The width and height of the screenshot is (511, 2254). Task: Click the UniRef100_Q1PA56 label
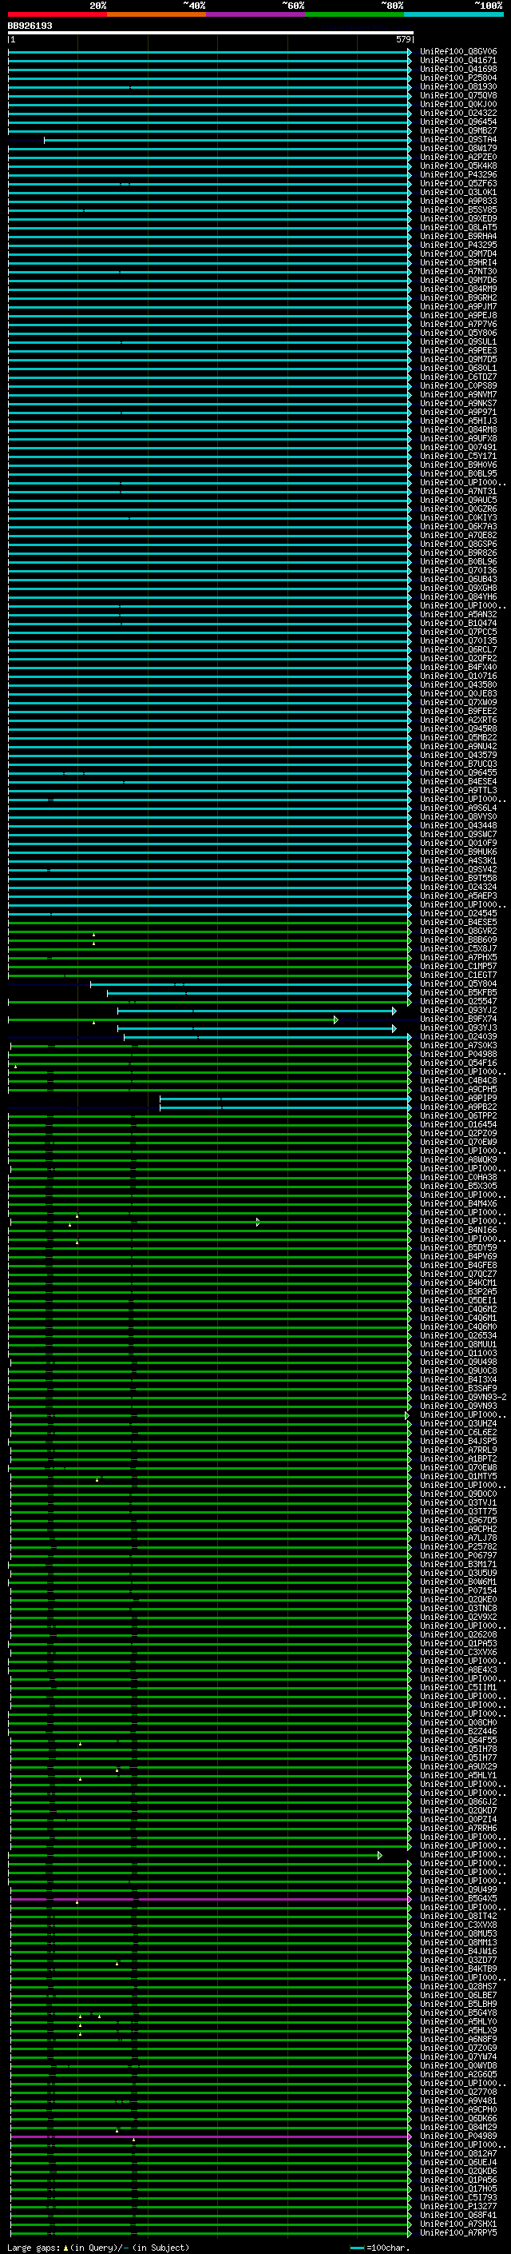coord(458,2180)
